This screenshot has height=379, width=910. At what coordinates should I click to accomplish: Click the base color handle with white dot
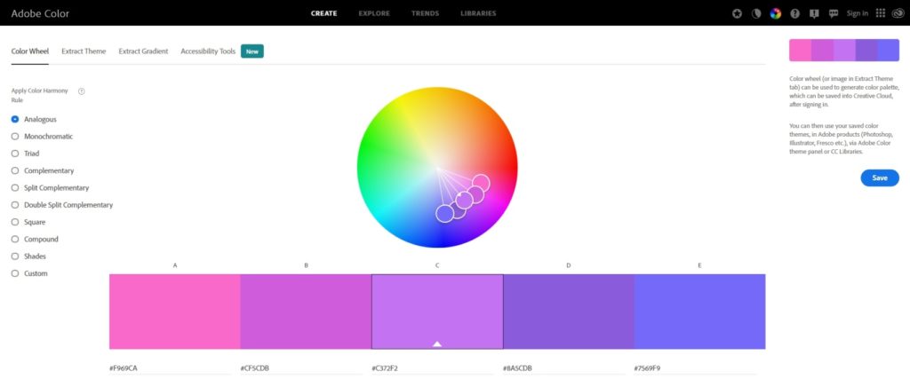coord(464,200)
